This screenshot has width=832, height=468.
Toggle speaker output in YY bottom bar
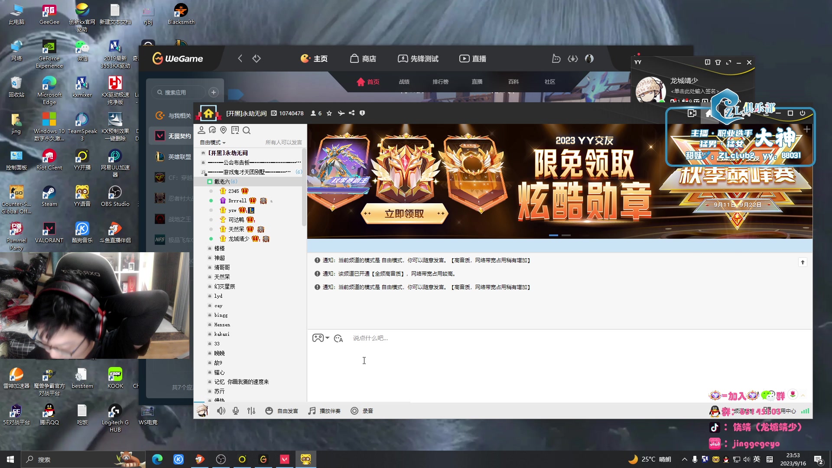click(x=221, y=411)
